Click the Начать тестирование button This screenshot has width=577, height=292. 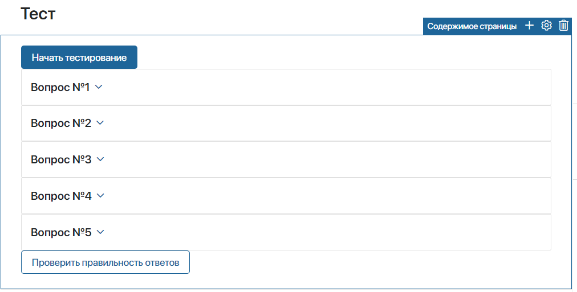click(79, 57)
